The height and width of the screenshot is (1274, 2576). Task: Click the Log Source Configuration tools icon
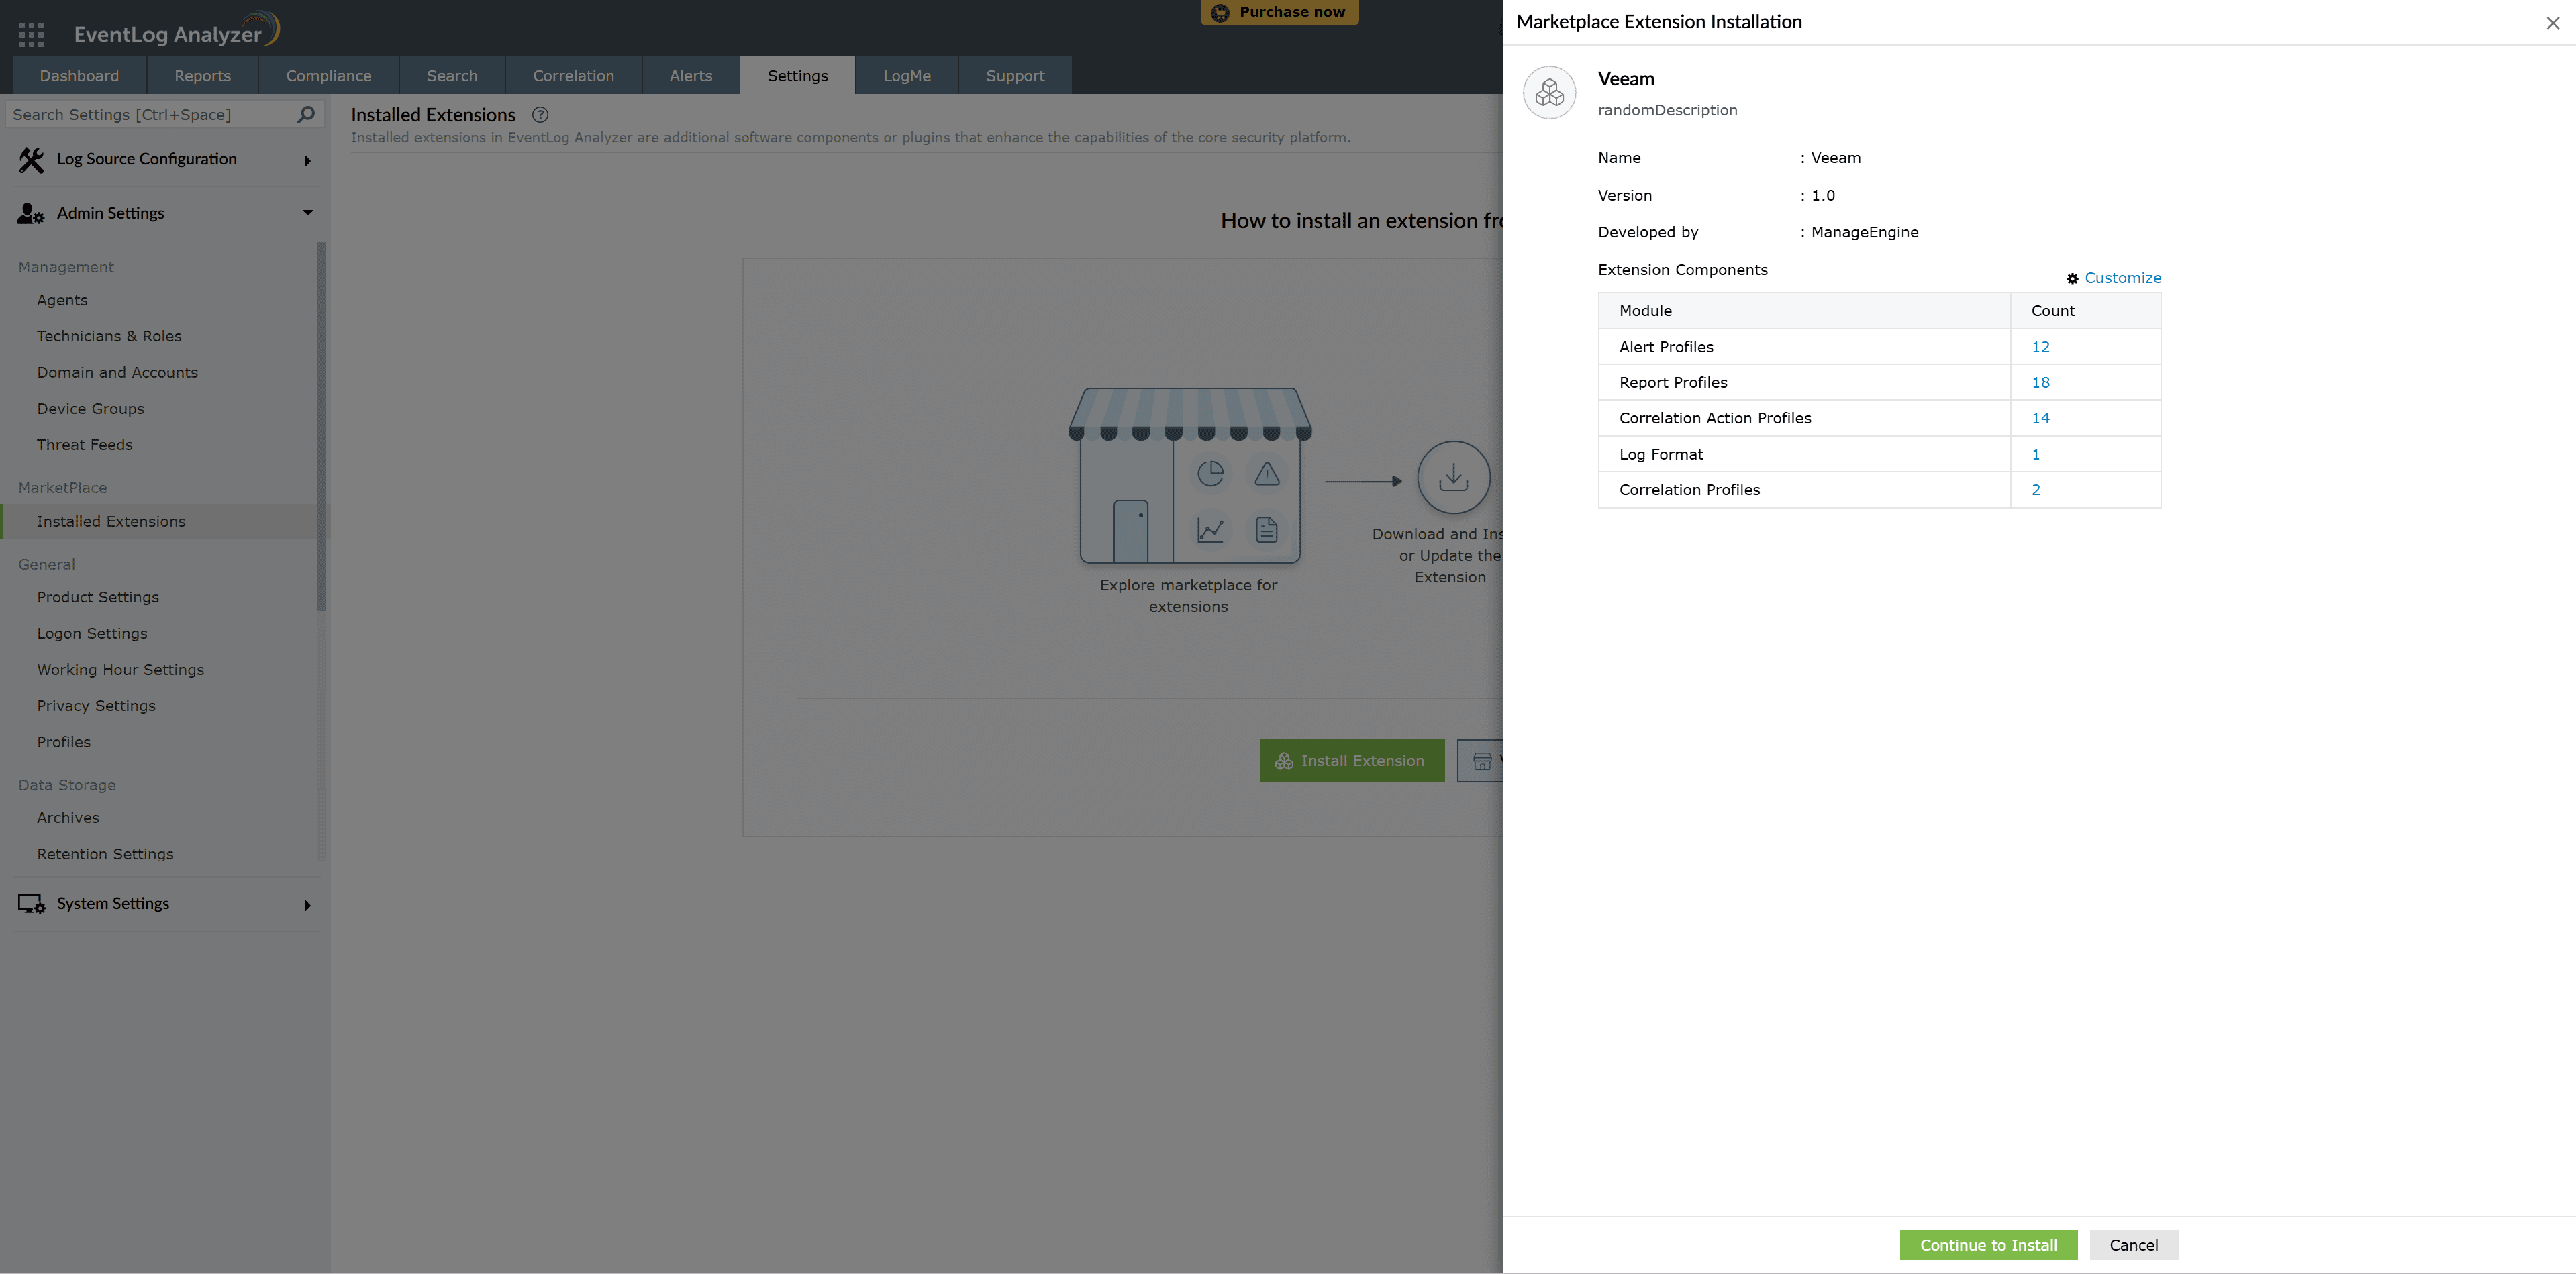31,160
